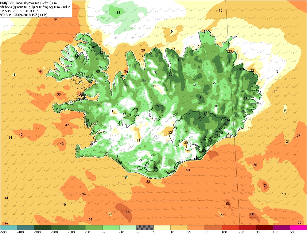Click the green legend swatch between -50 and -25

tap(94, 227)
